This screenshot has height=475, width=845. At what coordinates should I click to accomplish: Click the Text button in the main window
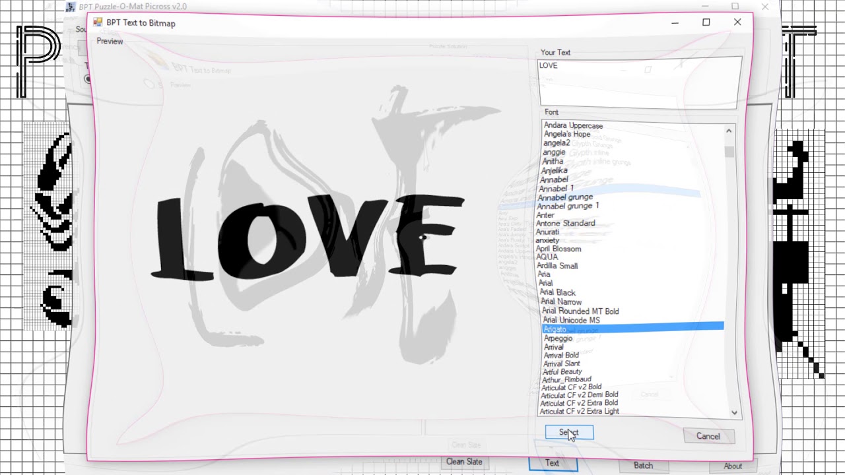pos(553,463)
